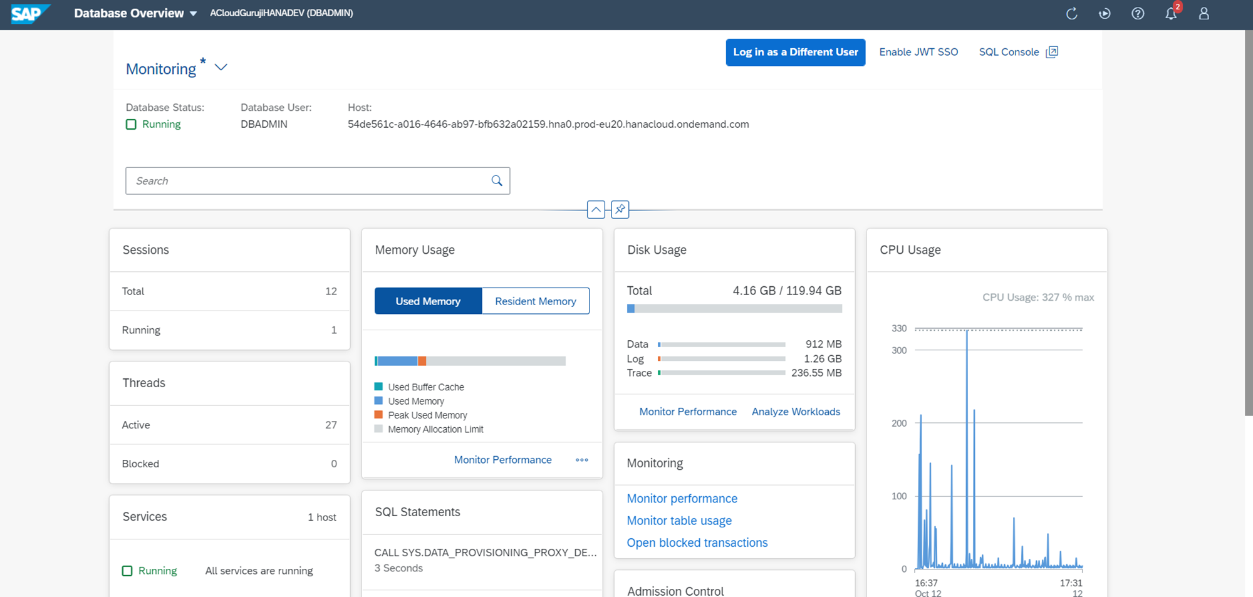Switch to Used Memory view
The width and height of the screenshot is (1253, 597).
pos(428,301)
